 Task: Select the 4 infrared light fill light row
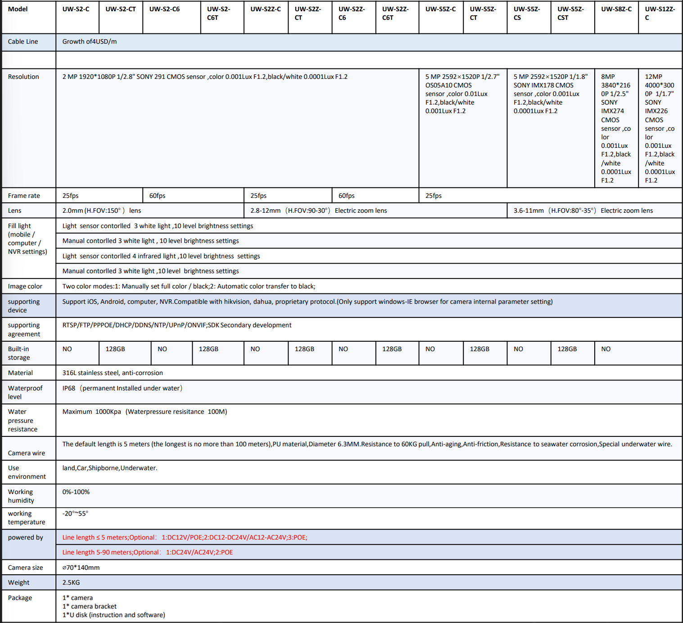(x=161, y=256)
